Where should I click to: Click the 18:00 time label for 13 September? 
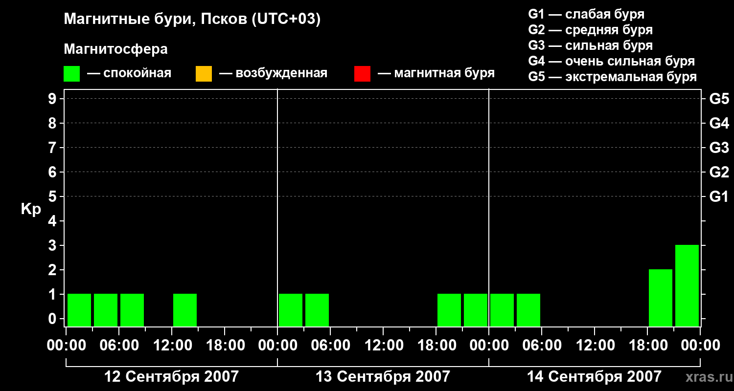pos(436,346)
